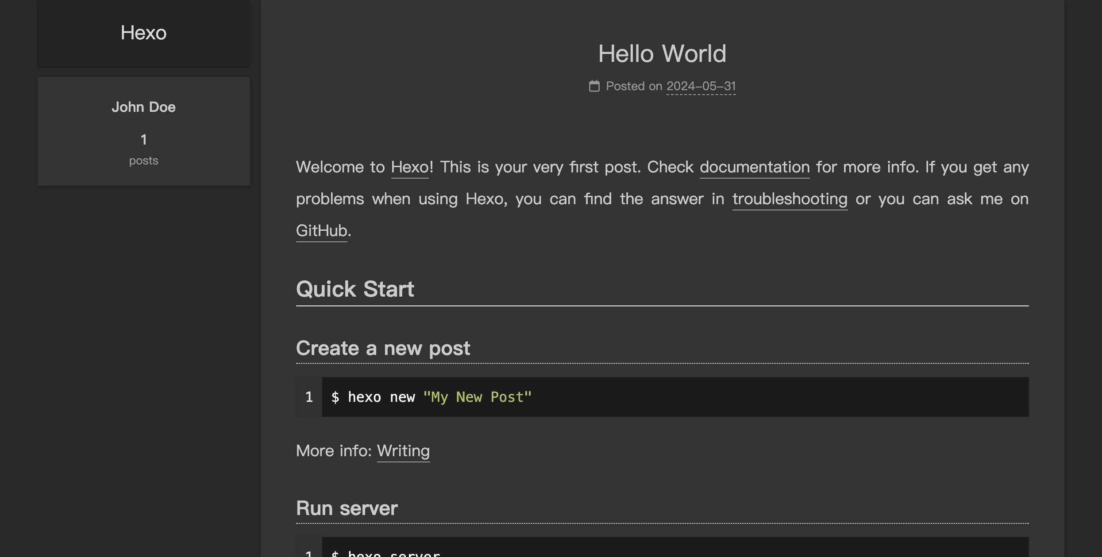Open the documentation link

755,167
